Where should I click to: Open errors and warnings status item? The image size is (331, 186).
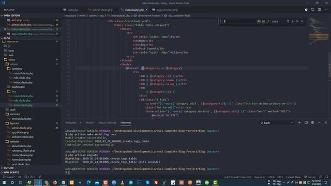click(x=29, y=177)
